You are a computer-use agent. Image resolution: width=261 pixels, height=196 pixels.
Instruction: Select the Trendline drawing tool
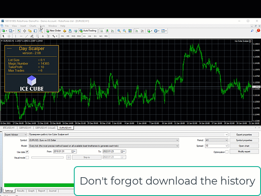[x=27, y=36]
